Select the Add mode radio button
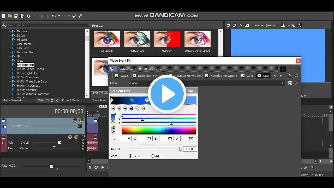This screenshot has width=334, height=188. [x=153, y=156]
